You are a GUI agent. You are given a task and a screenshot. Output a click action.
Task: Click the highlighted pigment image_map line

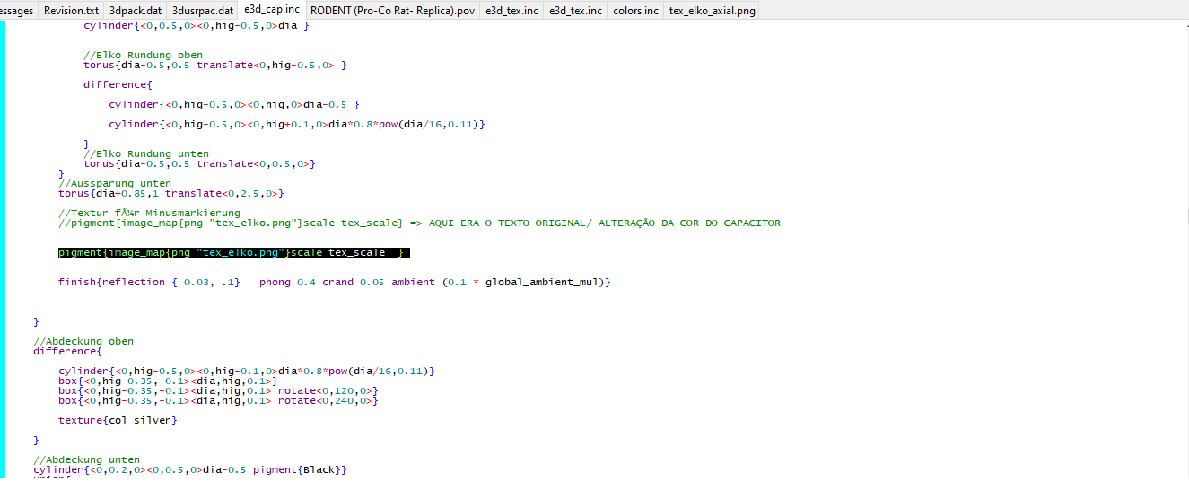click(233, 253)
